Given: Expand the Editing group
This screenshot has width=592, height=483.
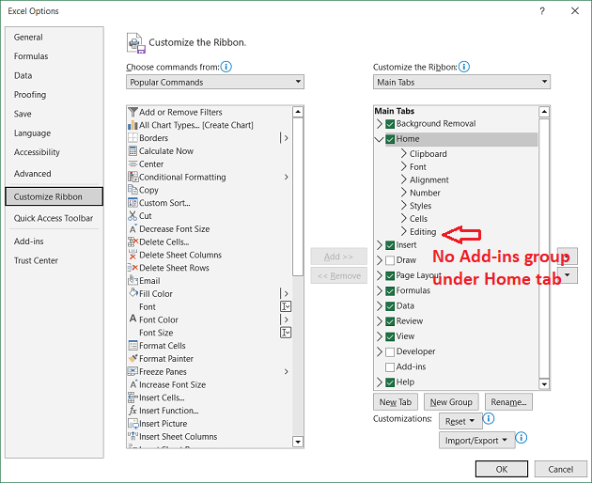Looking at the screenshot, I should point(404,231).
